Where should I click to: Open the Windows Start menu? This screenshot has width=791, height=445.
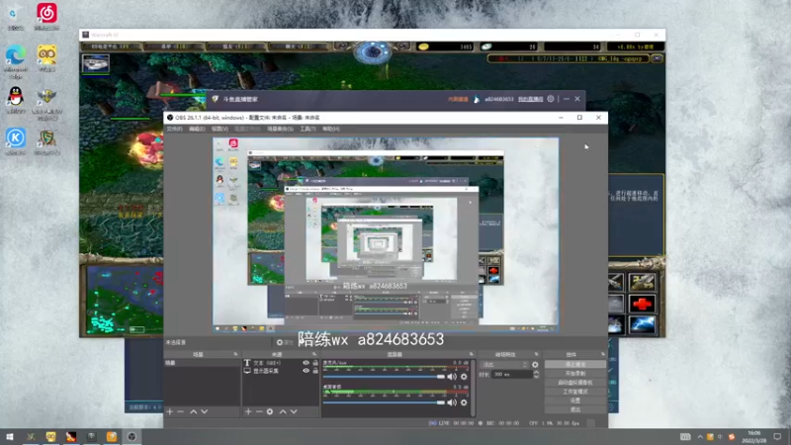[10, 436]
